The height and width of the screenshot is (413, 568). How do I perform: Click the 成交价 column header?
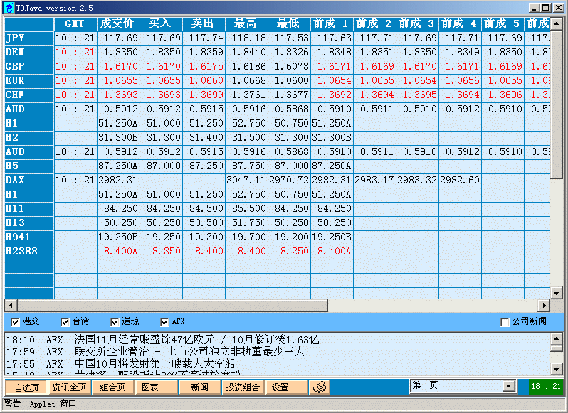click(118, 24)
